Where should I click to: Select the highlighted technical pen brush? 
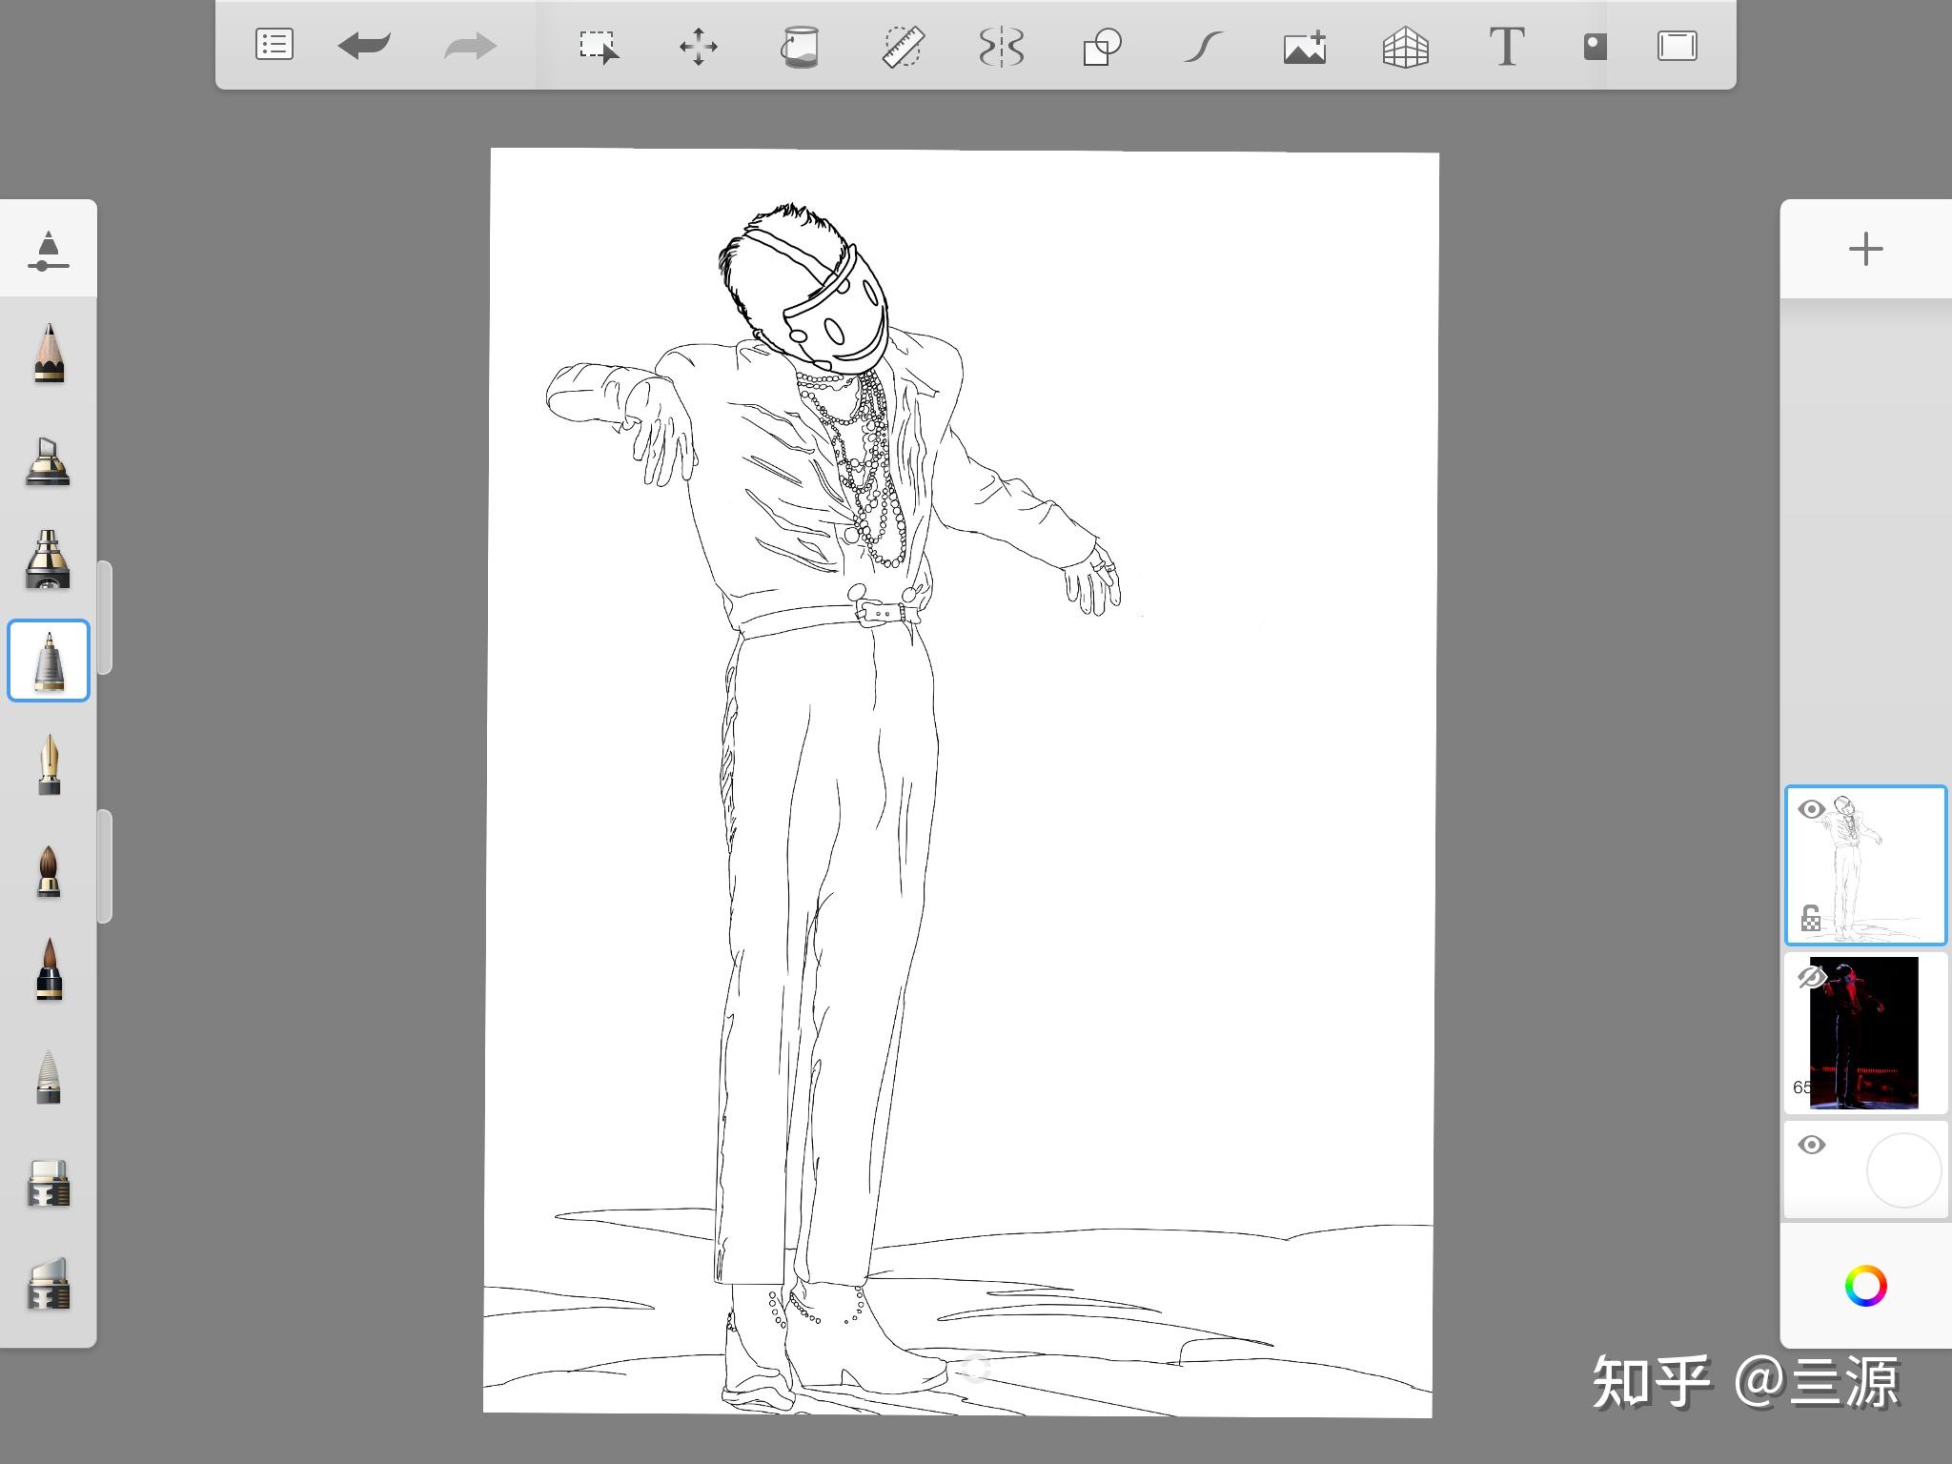(49, 661)
